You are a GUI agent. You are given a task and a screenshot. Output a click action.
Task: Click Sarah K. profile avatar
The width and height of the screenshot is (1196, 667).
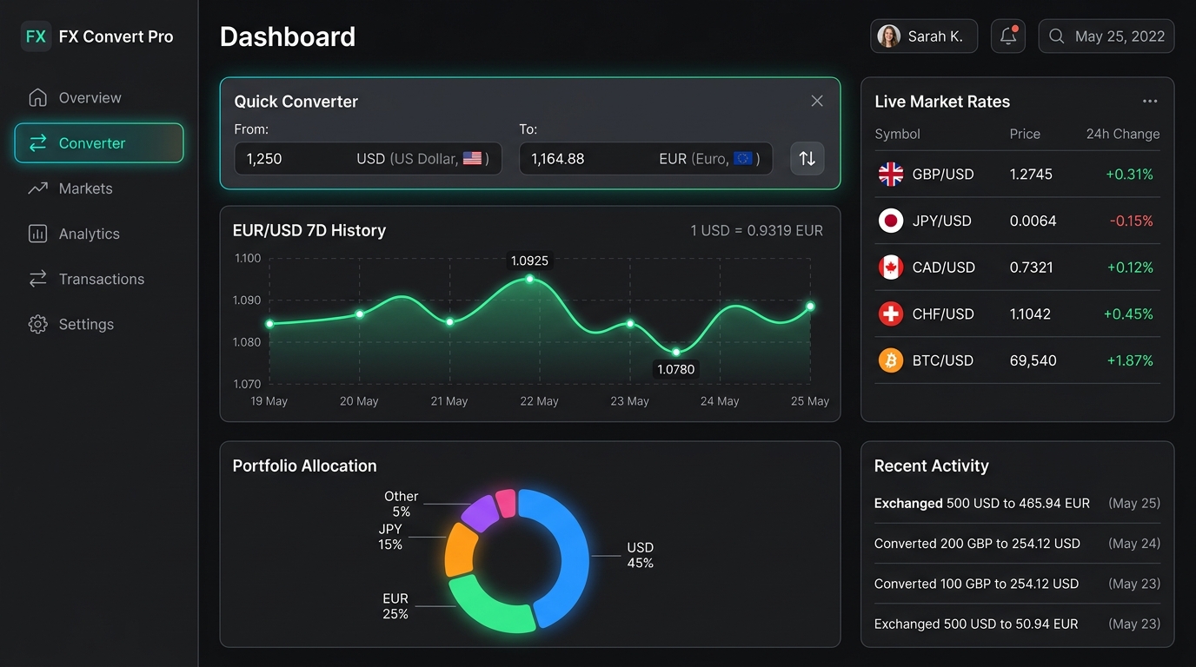pos(888,36)
